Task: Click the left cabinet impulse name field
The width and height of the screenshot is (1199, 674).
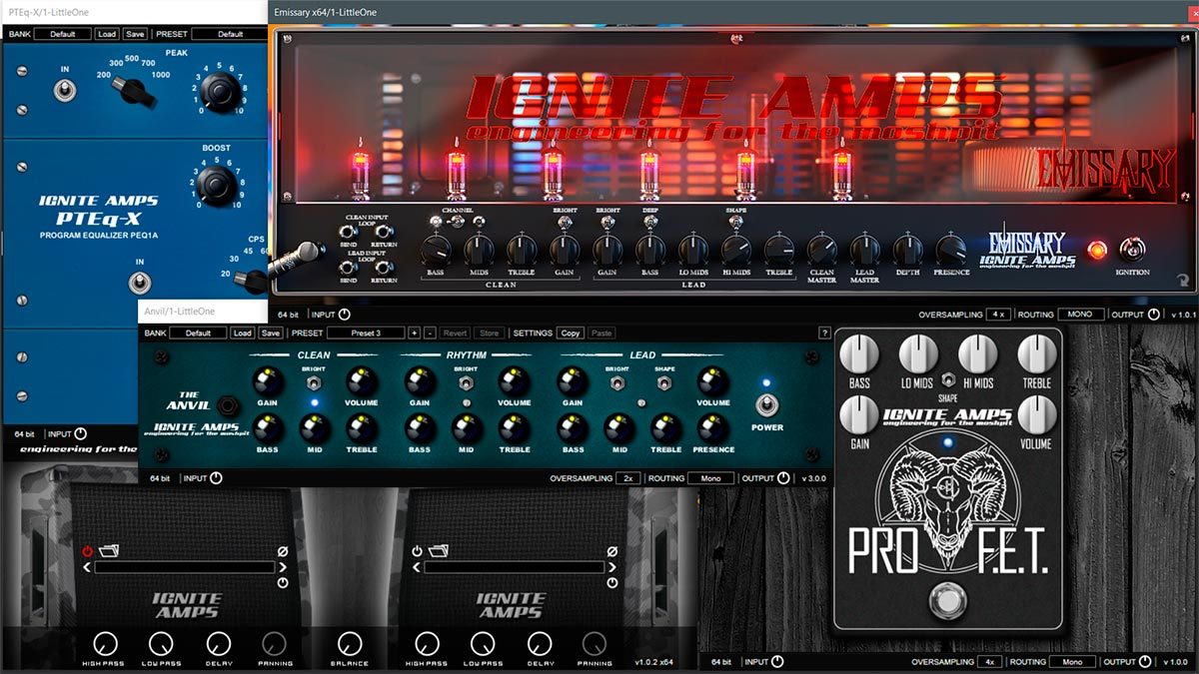Action: click(x=185, y=567)
